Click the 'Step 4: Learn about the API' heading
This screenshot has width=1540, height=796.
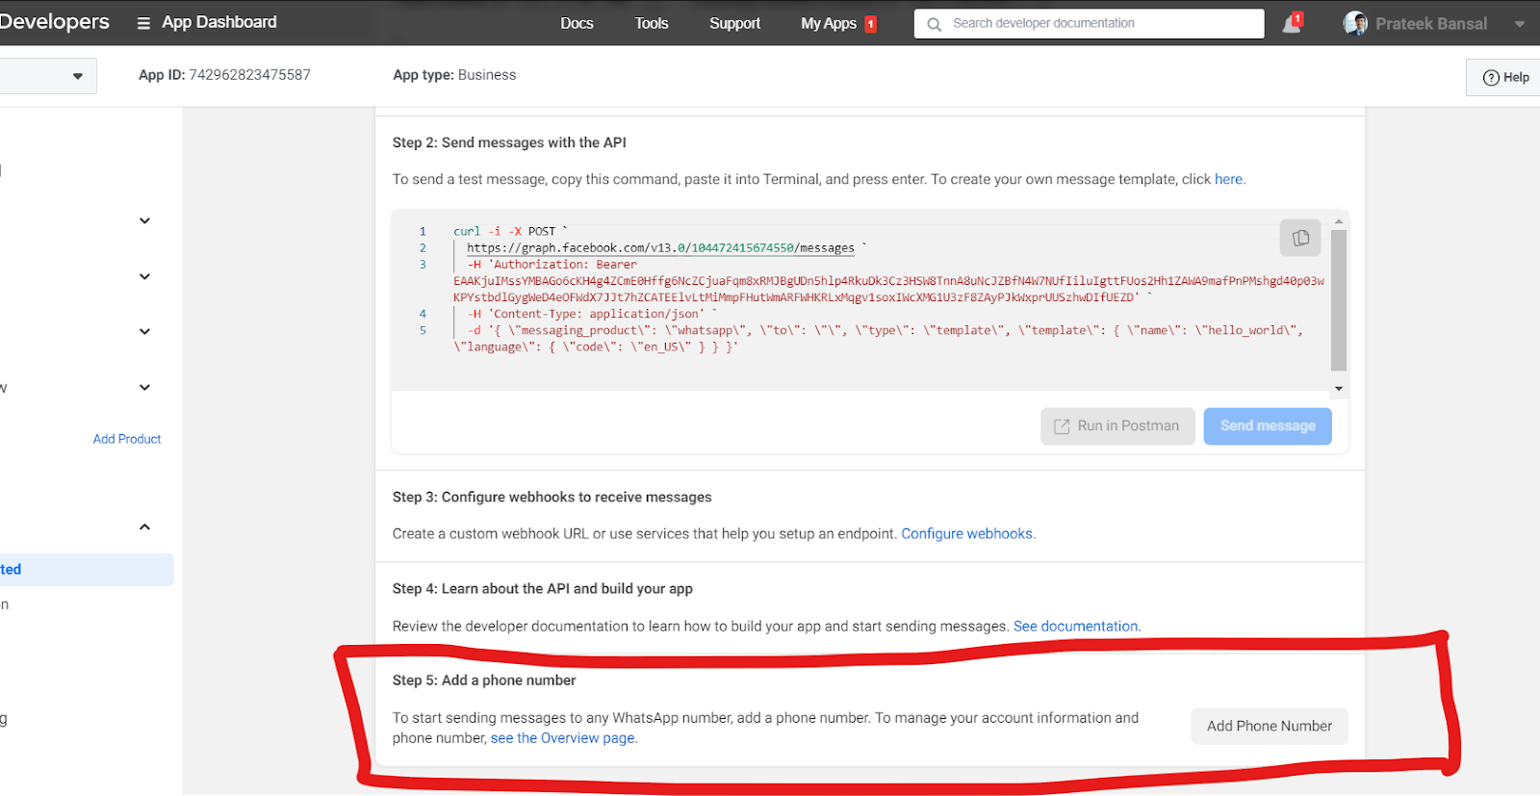point(543,588)
